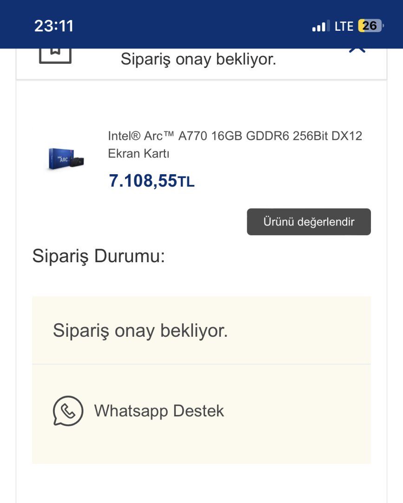Image resolution: width=403 pixels, height=503 pixels.
Task: Tap the 7.108,55 price amount
Action: pyautogui.click(x=143, y=181)
